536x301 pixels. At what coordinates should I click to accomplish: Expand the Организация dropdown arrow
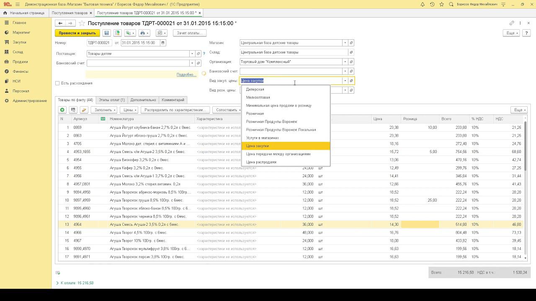[345, 62]
